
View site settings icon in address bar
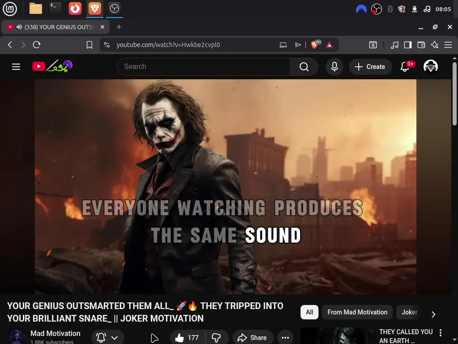click(107, 45)
